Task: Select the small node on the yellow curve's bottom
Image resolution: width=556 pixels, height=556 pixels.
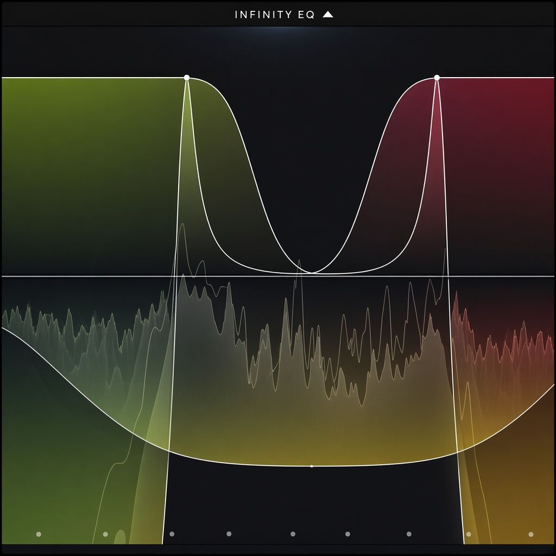Action: [x=312, y=466]
